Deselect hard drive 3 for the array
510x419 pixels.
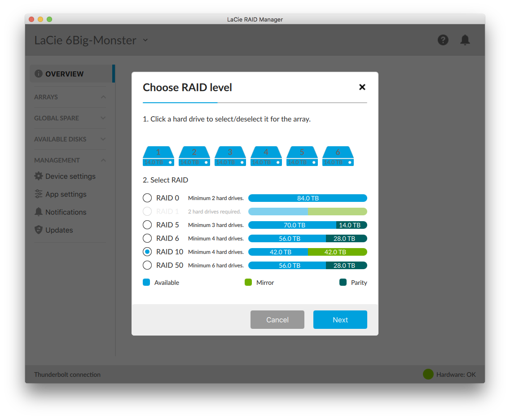coord(230,156)
